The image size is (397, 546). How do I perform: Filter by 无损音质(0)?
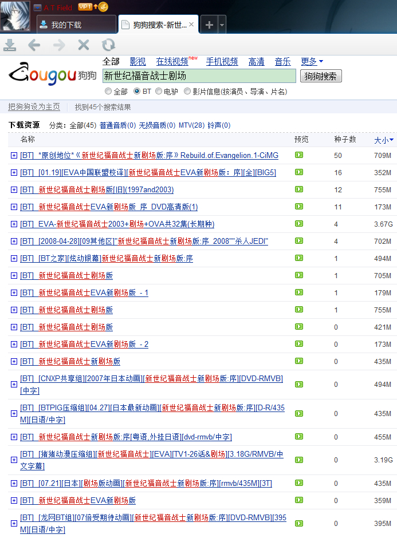(157, 125)
